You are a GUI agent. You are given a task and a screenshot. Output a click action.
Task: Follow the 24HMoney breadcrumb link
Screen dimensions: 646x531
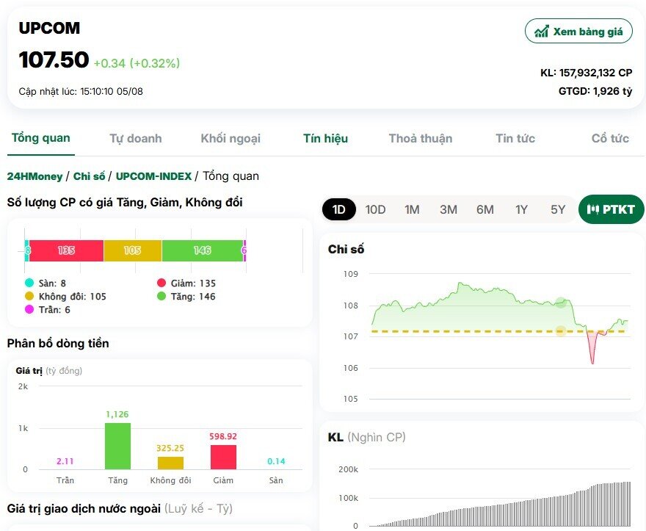point(35,176)
